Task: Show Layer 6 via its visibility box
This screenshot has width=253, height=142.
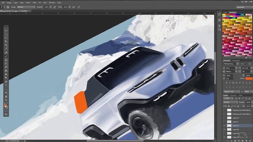Action: click(225, 122)
